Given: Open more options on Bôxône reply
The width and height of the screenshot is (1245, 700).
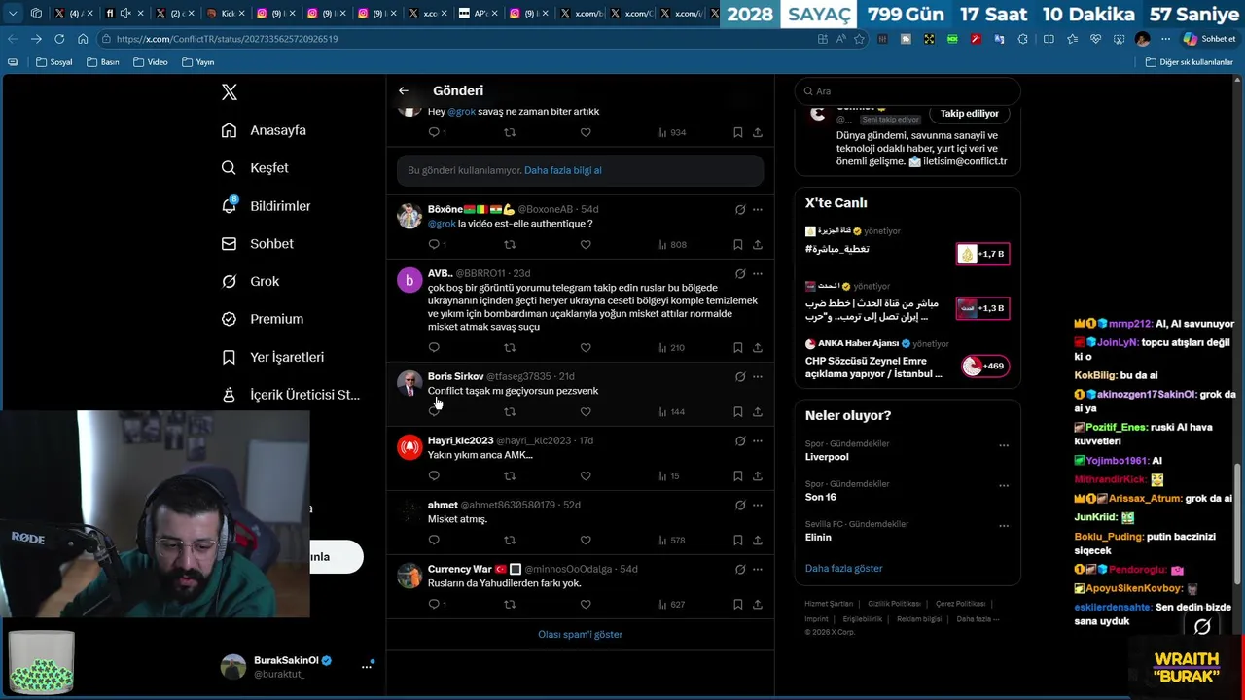Looking at the screenshot, I should 758,210.
